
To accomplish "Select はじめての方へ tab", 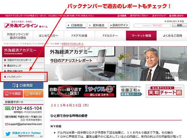I will tap(49, 36).
